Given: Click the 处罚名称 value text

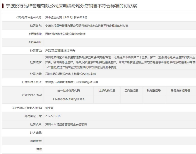Looking at the screenshot, I should tap(87, 26).
